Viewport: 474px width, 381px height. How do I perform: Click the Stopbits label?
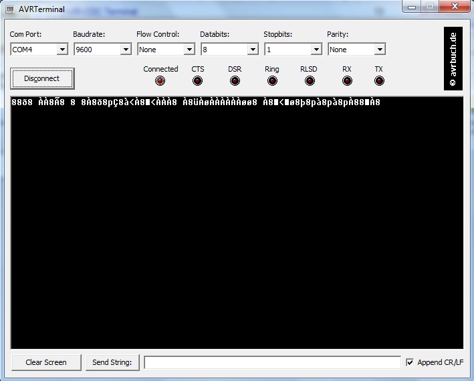point(278,34)
